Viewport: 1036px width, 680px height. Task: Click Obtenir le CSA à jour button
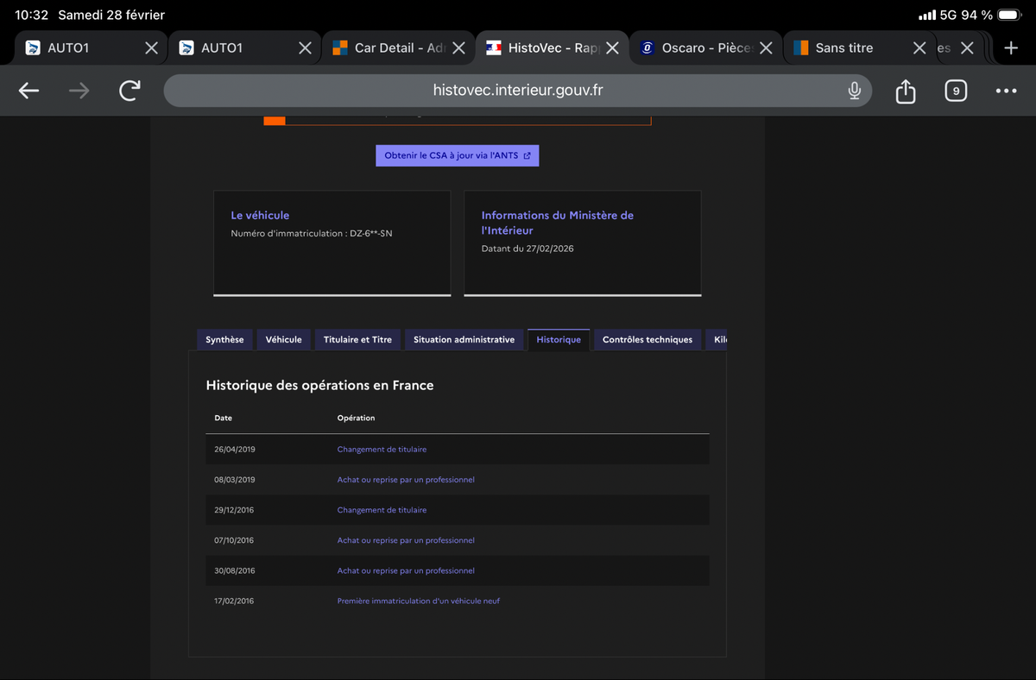click(458, 155)
